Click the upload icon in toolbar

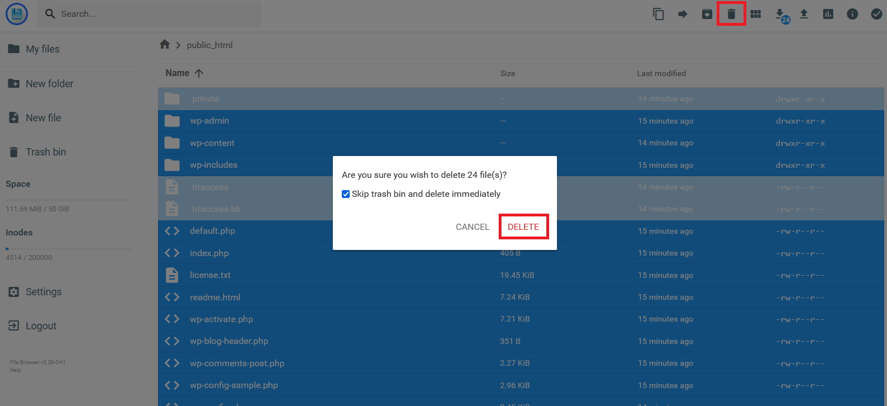(804, 14)
